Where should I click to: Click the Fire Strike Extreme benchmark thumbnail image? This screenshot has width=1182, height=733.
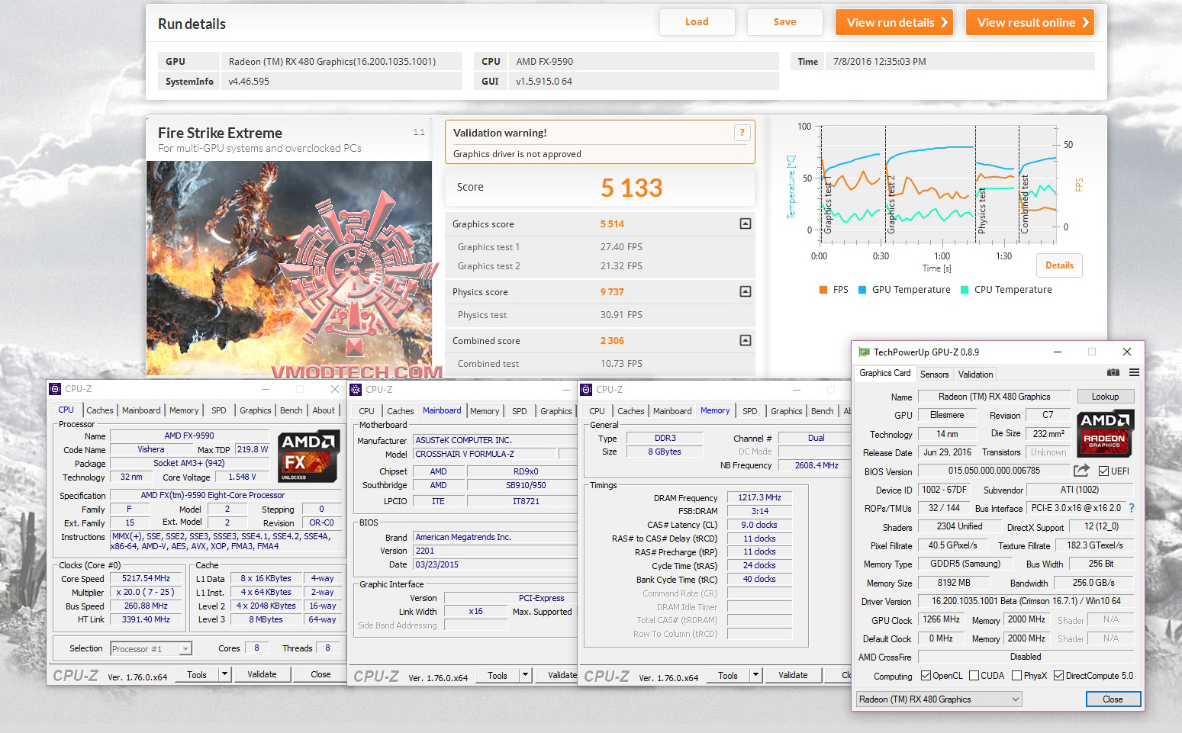(289, 268)
